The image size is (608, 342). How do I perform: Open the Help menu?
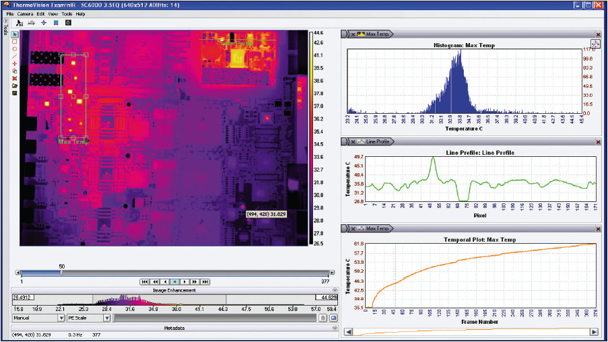(80, 13)
